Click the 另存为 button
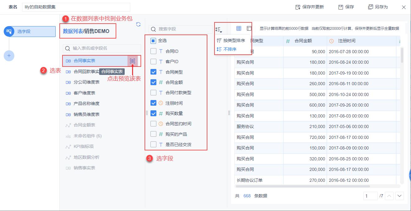The width and height of the screenshot is (411, 211). [378, 7]
